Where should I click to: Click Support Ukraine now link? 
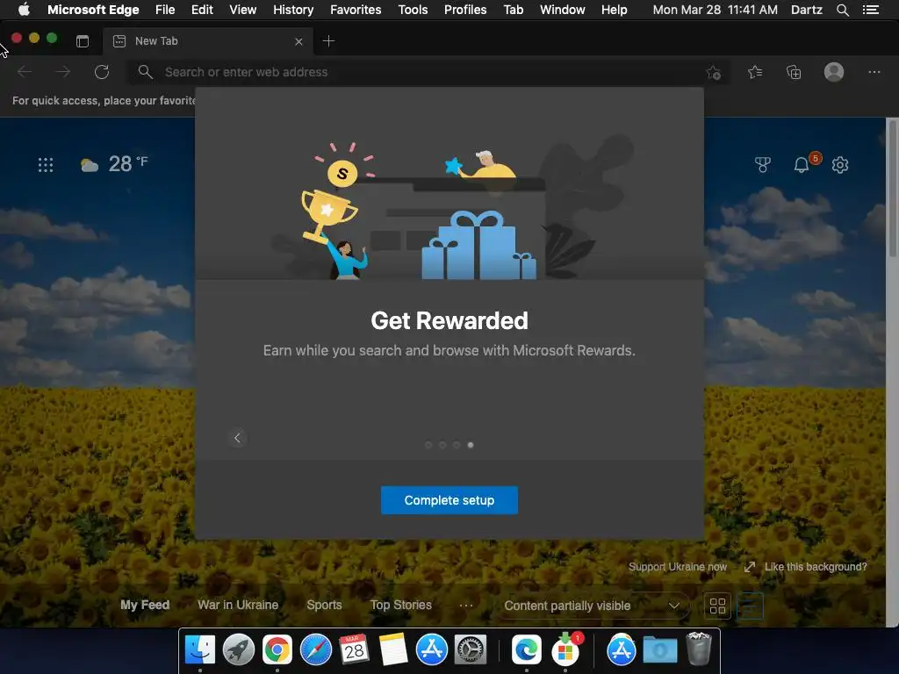tap(677, 567)
